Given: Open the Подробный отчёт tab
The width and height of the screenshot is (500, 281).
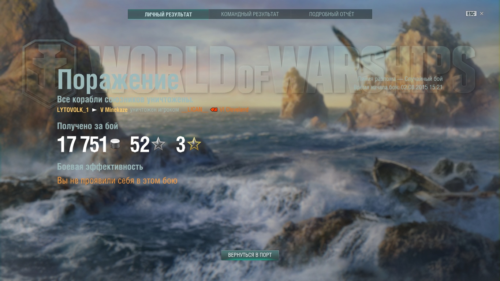Looking at the screenshot, I should 332,14.
